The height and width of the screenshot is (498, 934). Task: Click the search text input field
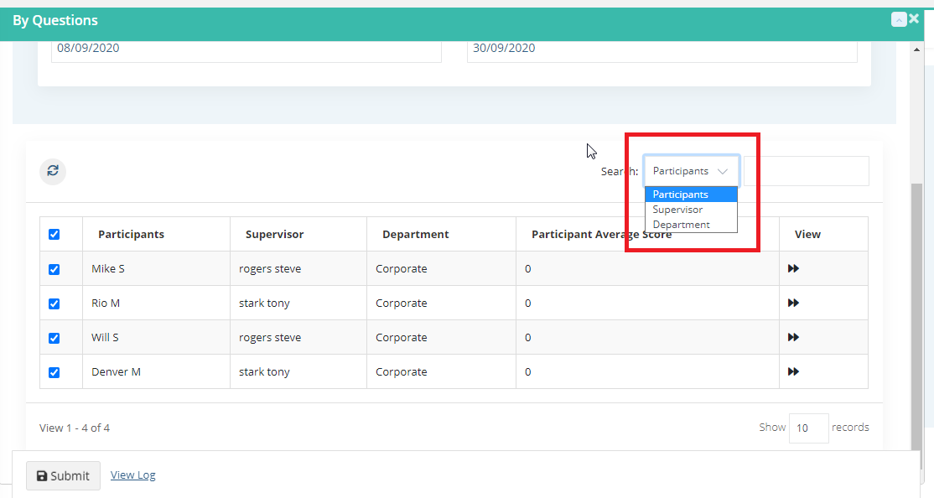click(807, 172)
